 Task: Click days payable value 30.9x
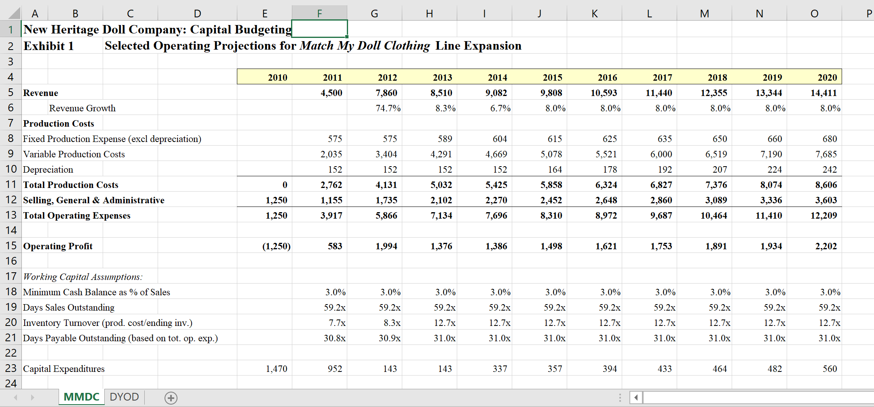click(389, 338)
